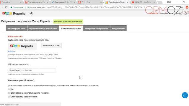
Task: Select Отображать свой логотип radio option
Action: click(x=9, y=97)
